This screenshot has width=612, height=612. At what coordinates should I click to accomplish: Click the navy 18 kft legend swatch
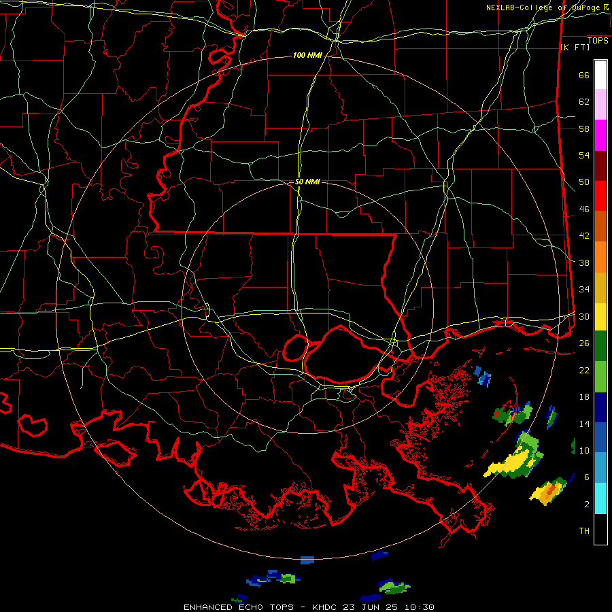point(600,407)
